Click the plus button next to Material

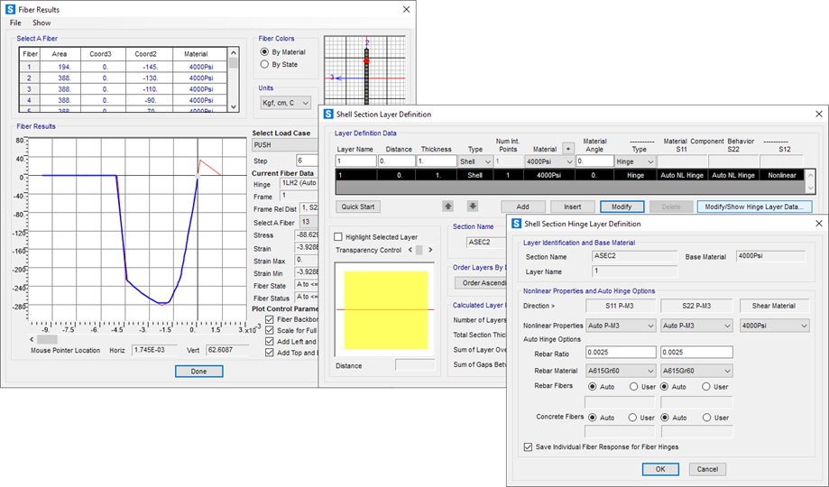point(567,148)
